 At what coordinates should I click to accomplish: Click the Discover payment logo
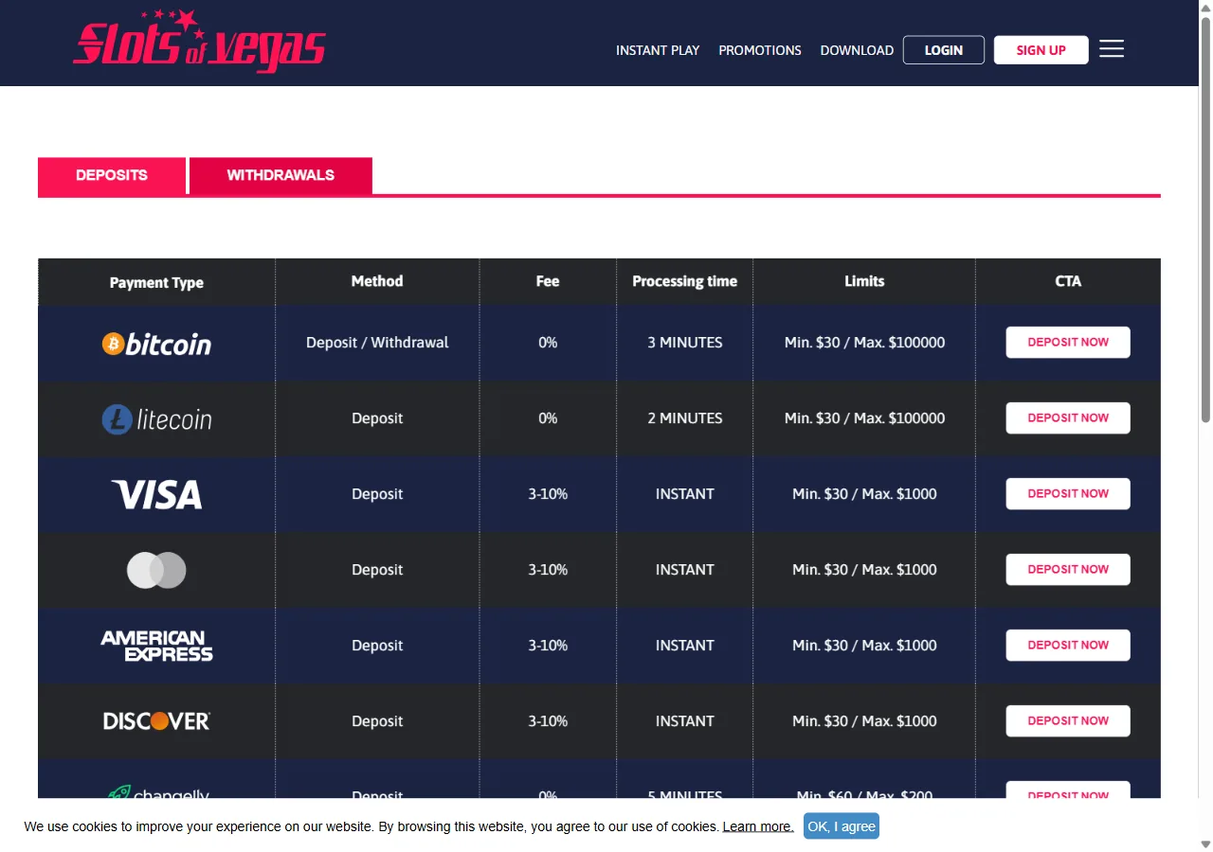tap(156, 721)
